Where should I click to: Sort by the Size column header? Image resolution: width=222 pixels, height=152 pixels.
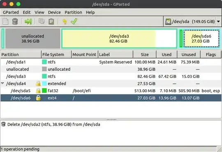click(145, 54)
